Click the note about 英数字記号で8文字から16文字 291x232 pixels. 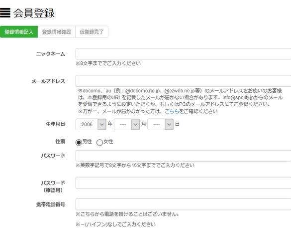tap(135, 165)
